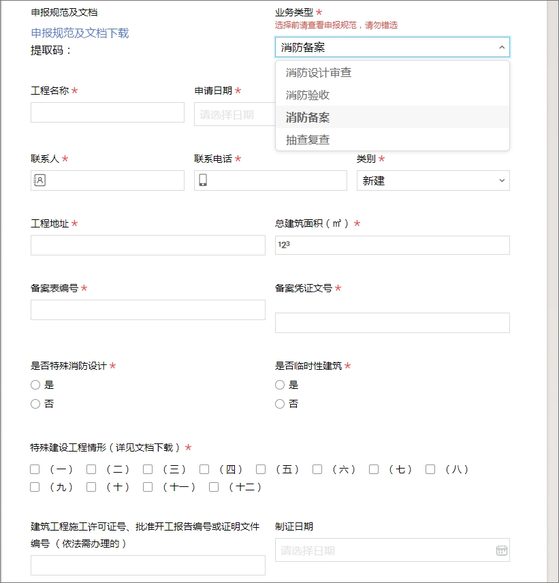Click the contact person icon in 联系人 field

39,180
